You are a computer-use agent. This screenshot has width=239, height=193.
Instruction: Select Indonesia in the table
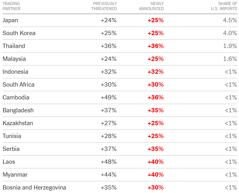click(x=15, y=72)
